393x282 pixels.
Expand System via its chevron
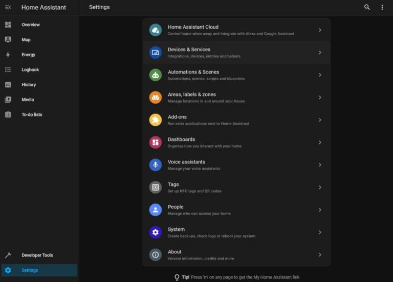point(320,232)
